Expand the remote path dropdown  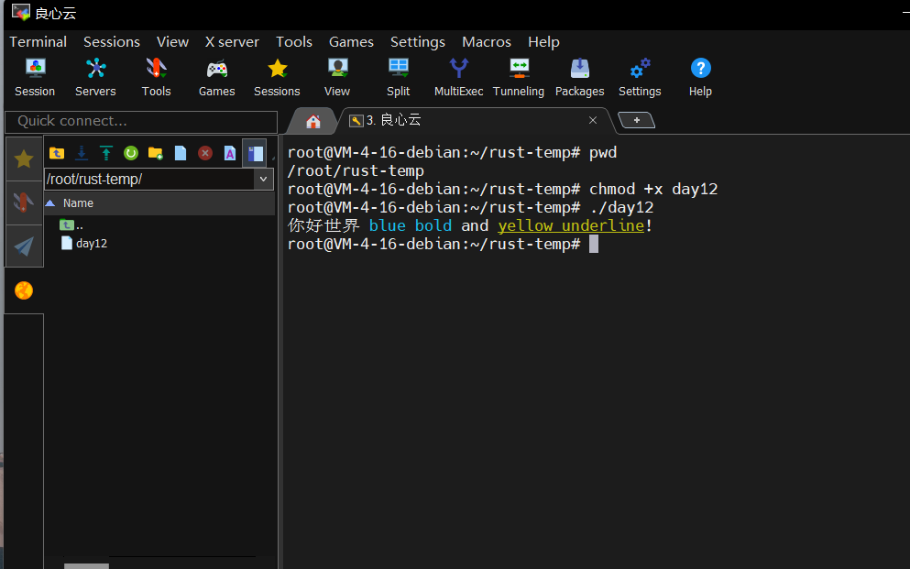click(x=264, y=180)
